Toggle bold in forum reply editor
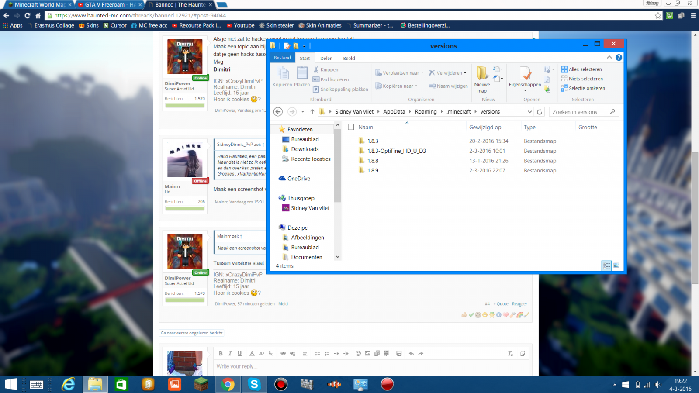 (221, 354)
